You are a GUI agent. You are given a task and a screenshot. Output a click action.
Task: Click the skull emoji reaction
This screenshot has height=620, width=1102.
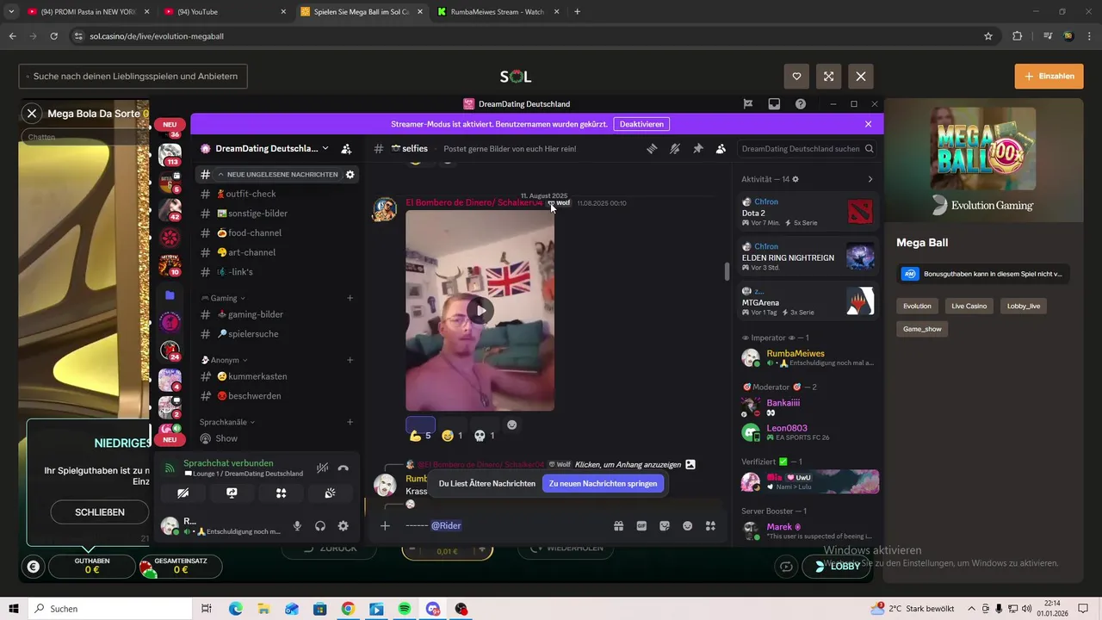(x=485, y=436)
